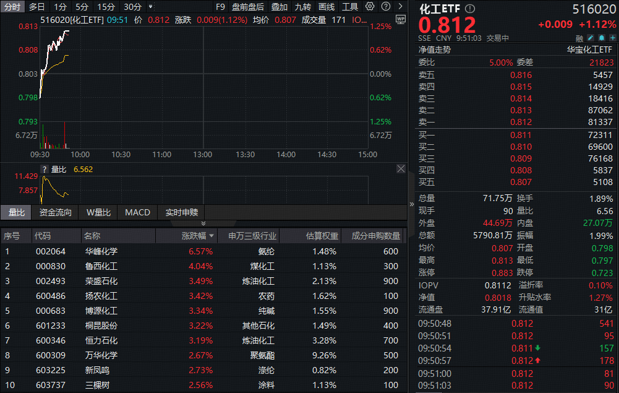Toggle 盘前盘后 pre/post market view
Viewport: 619px width, 393px height.
247,6
